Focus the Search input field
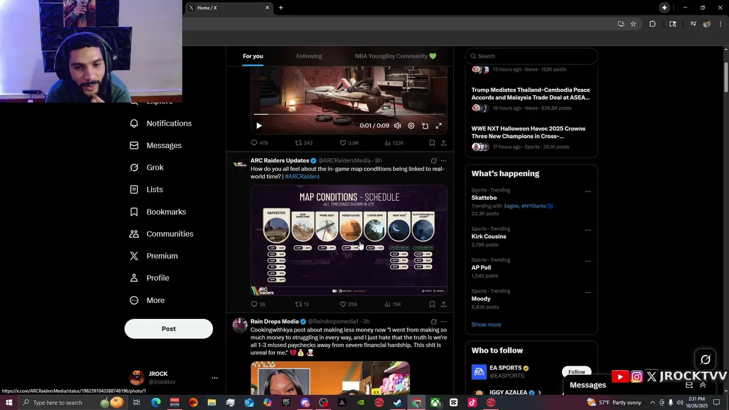Screen dimensions: 729x410 pos(531,56)
